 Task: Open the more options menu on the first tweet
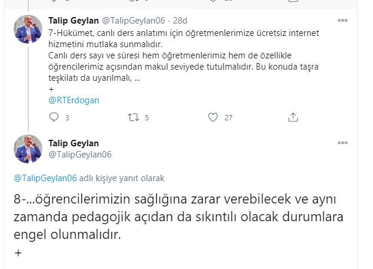342,21
